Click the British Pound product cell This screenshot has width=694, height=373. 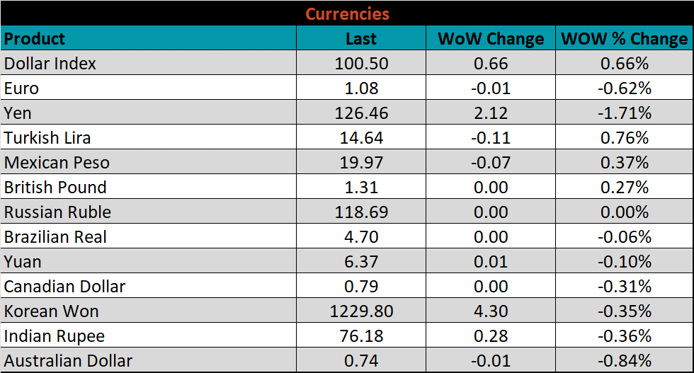[x=55, y=188]
